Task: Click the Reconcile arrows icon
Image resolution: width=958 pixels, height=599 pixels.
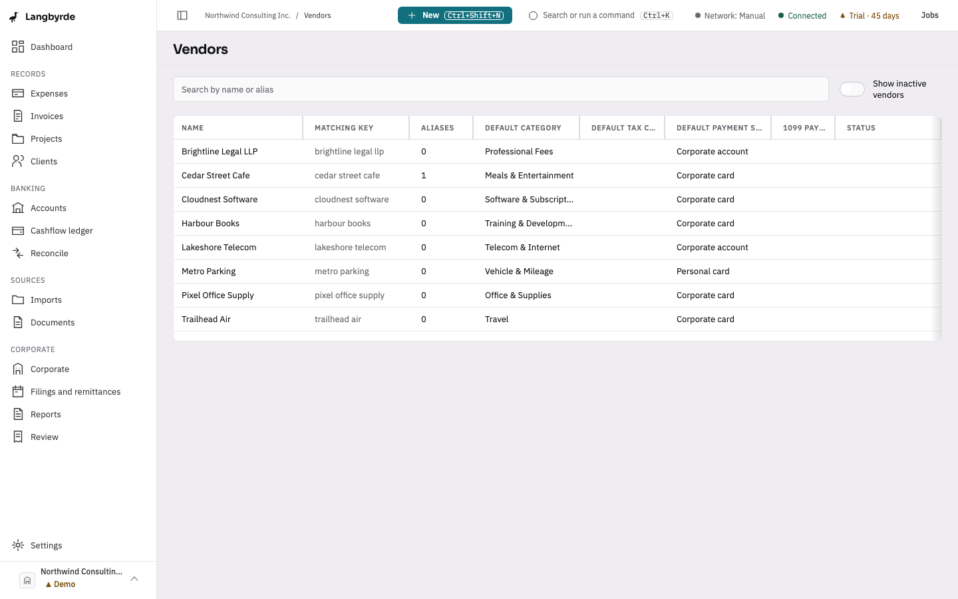Action: (x=18, y=253)
